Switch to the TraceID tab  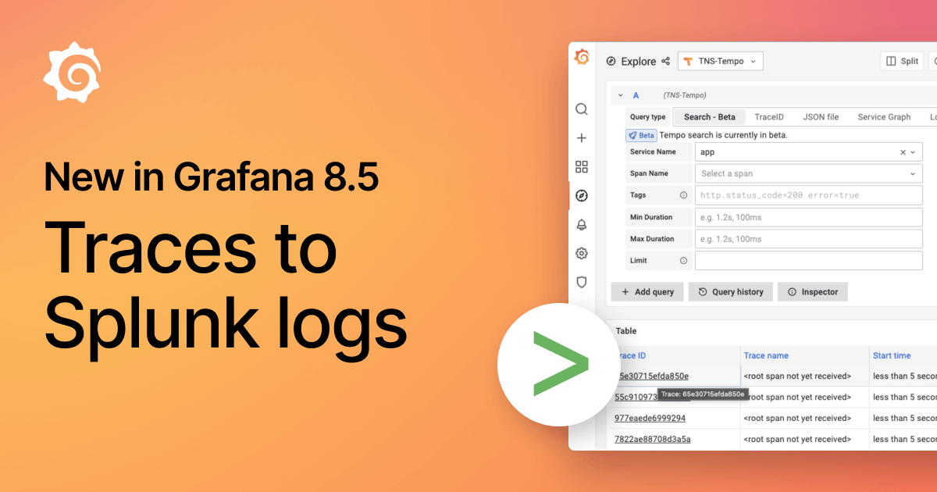769,117
